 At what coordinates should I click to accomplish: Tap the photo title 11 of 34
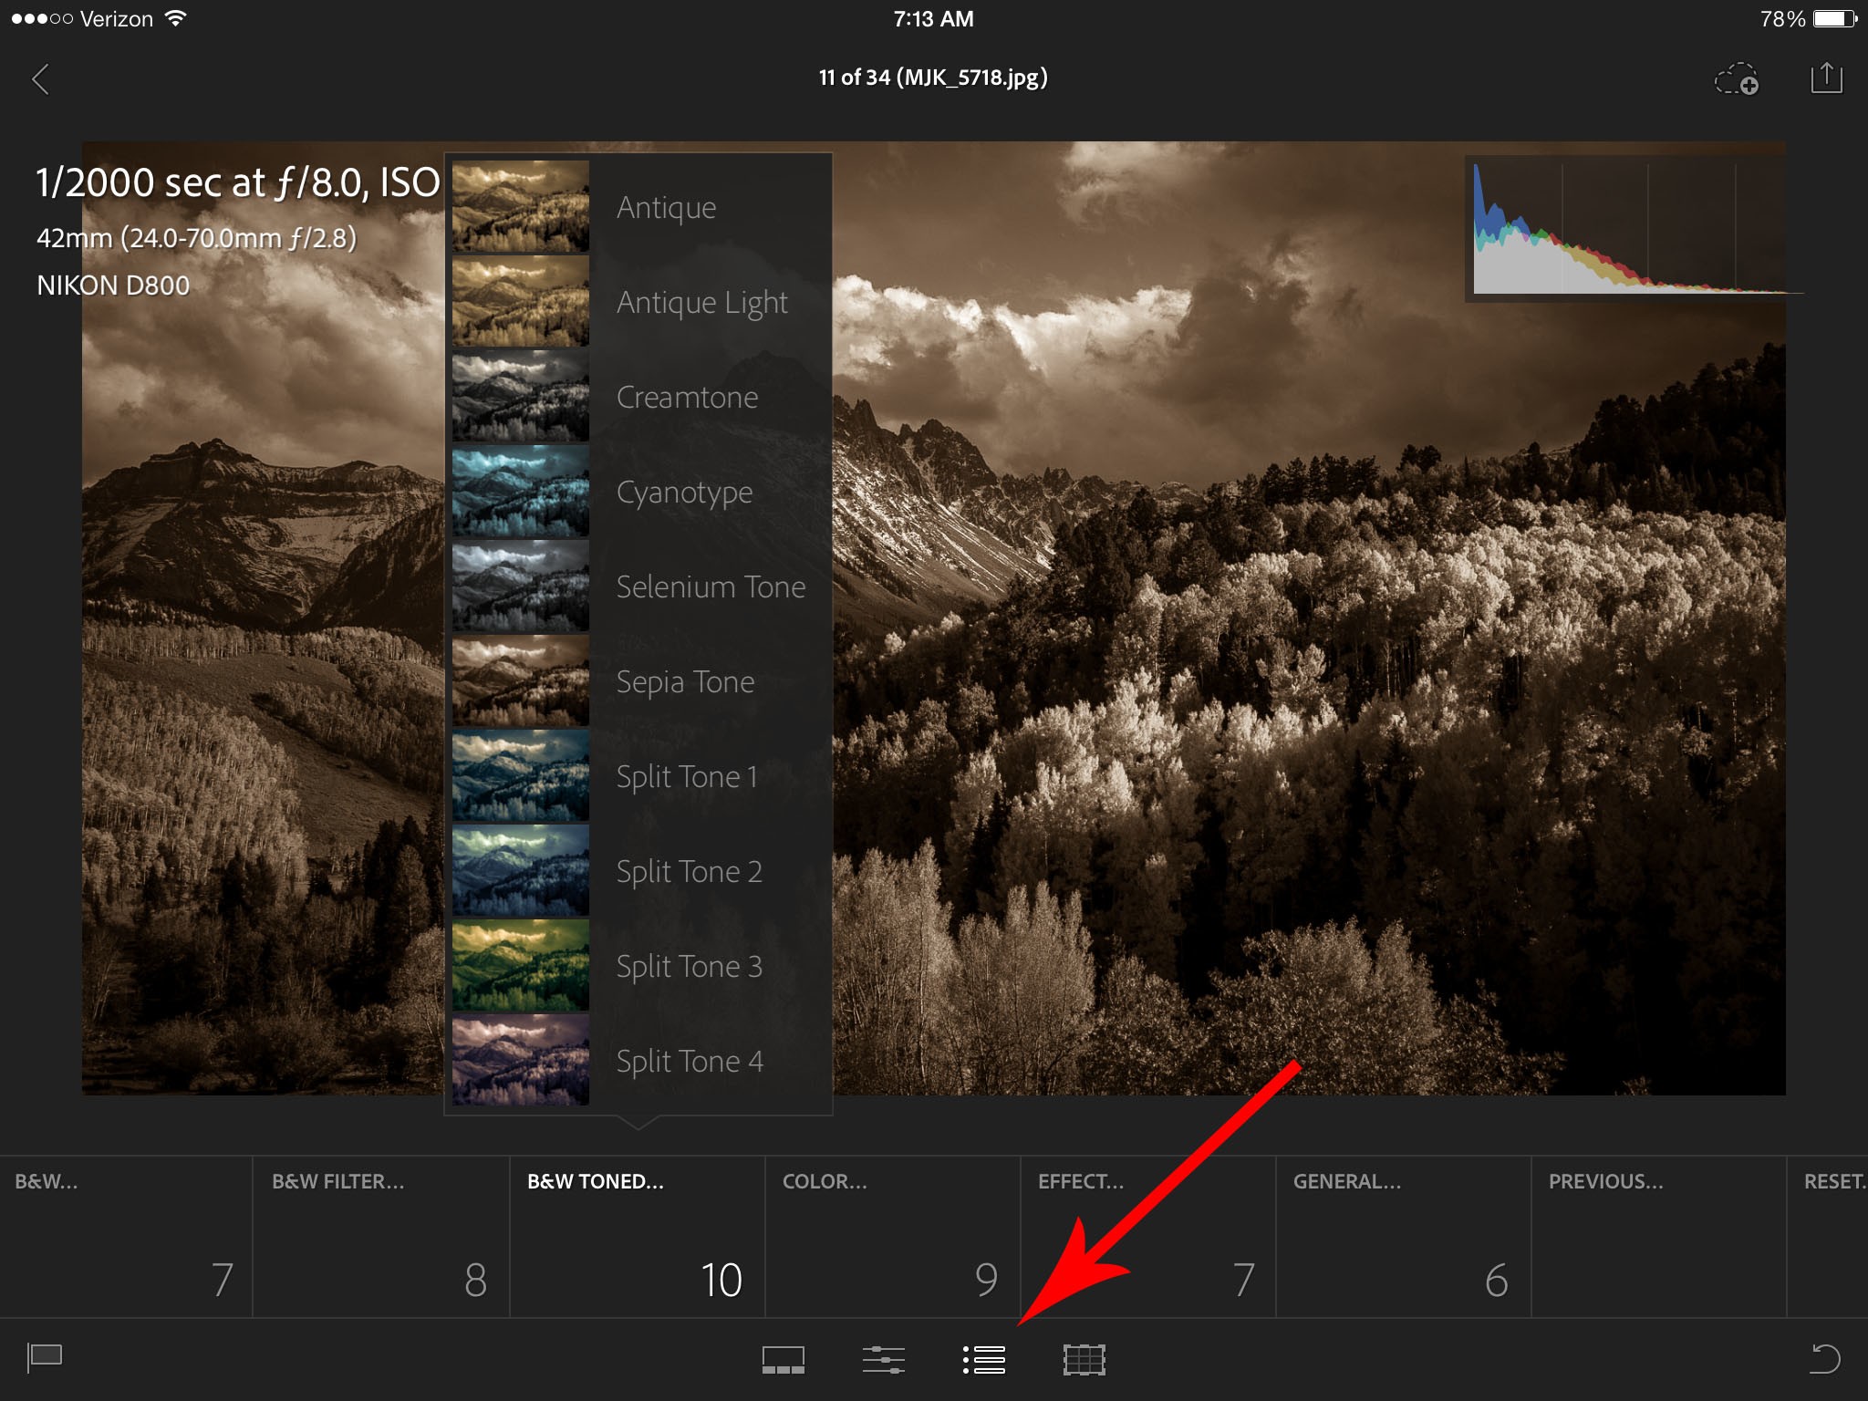click(x=933, y=78)
